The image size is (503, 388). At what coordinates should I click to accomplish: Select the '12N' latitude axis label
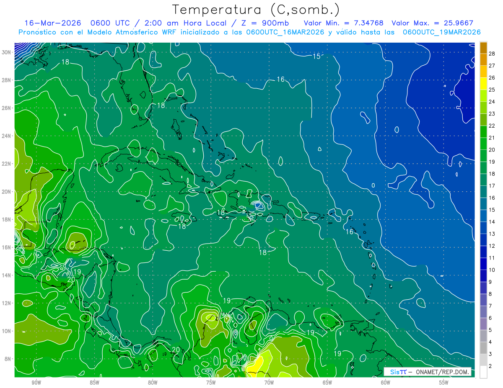tap(6, 303)
